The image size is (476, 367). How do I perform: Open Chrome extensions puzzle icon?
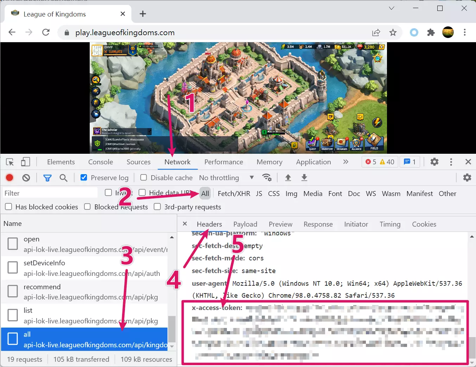pyautogui.click(x=431, y=32)
